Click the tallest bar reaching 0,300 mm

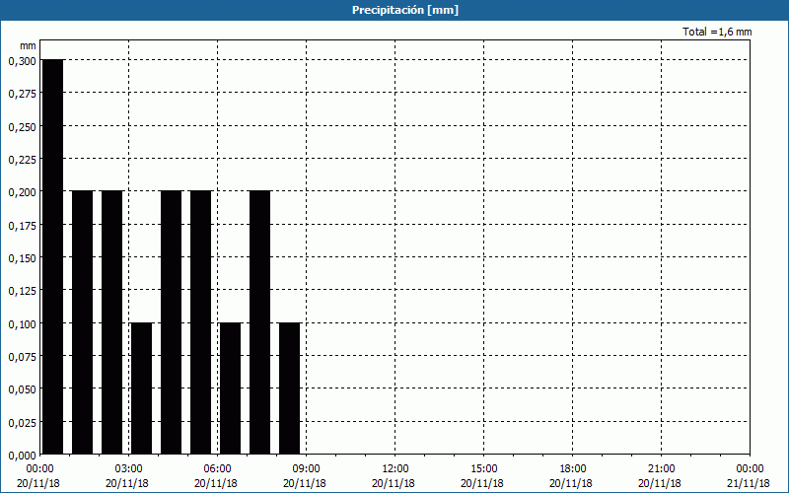click(x=53, y=256)
